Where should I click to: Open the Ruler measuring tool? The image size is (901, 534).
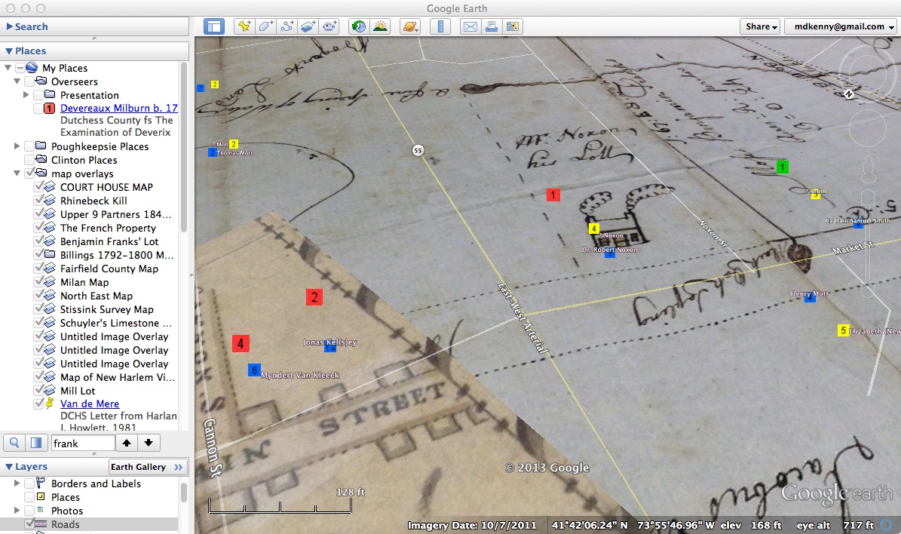tap(440, 26)
